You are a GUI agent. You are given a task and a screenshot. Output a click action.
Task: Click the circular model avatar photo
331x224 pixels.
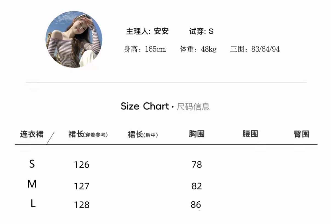point(74,40)
